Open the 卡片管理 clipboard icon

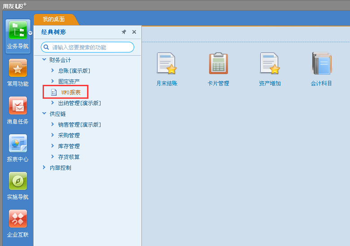(x=219, y=63)
